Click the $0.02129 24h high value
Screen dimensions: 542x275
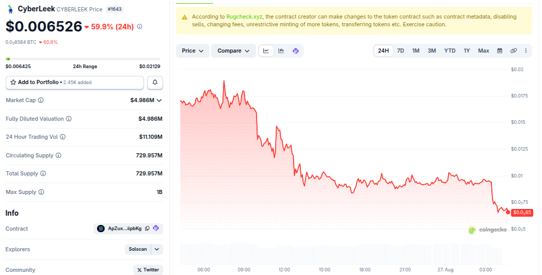[150, 67]
